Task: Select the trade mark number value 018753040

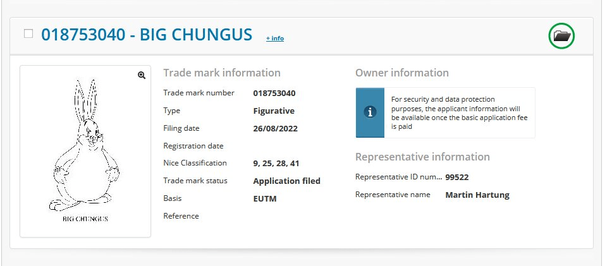Action: click(274, 94)
